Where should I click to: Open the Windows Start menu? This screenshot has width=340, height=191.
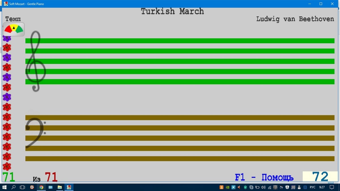coord(5,187)
